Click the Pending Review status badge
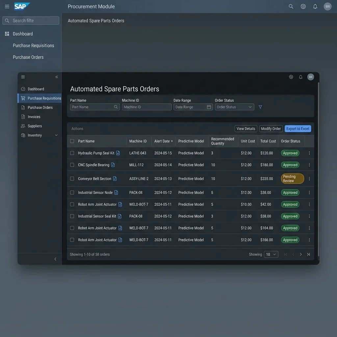Screen dimensions: 337x337 [292, 179]
